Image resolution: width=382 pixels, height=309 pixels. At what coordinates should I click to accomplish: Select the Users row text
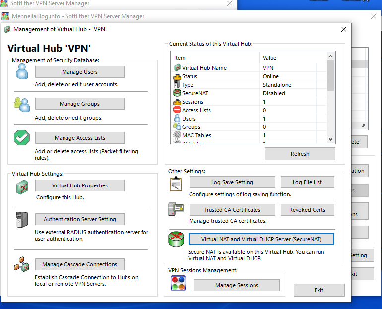coord(189,119)
